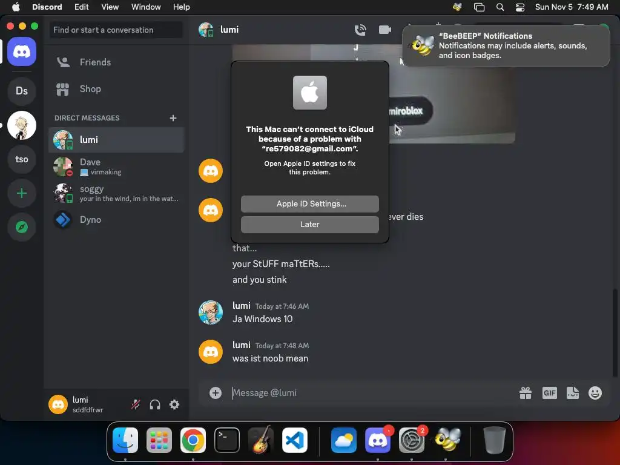Viewport: 620px width, 465px height.
Task: Open the sticker picker
Action: (573, 392)
